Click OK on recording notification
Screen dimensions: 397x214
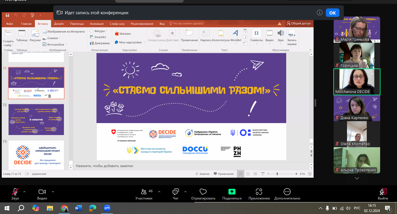[332, 13]
